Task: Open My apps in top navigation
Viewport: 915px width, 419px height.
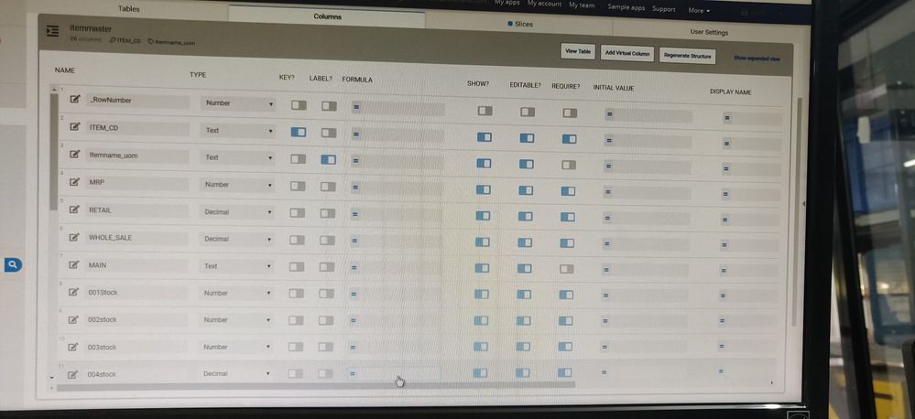Action: 507,3
